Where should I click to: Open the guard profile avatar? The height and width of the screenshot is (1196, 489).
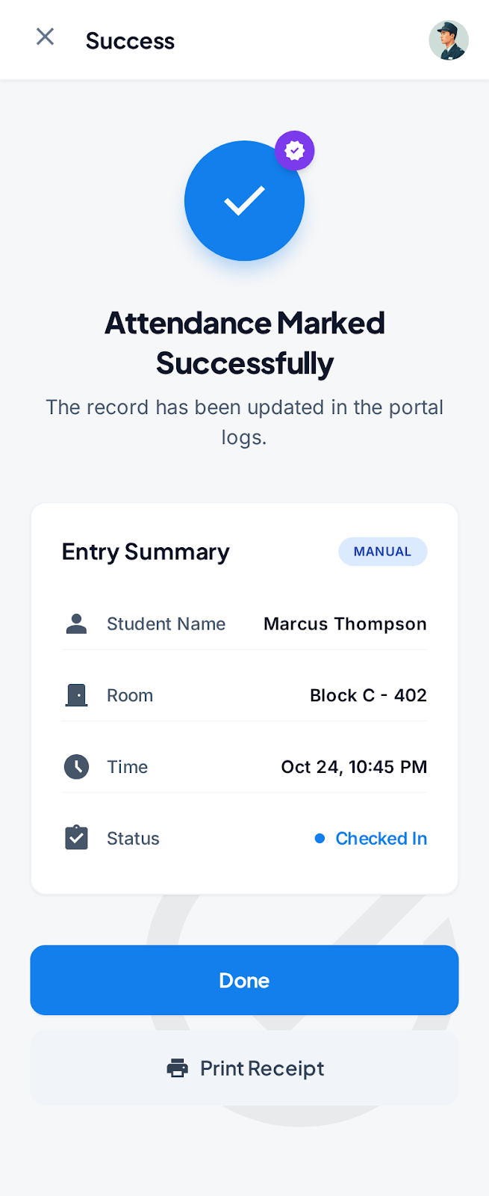click(x=449, y=41)
